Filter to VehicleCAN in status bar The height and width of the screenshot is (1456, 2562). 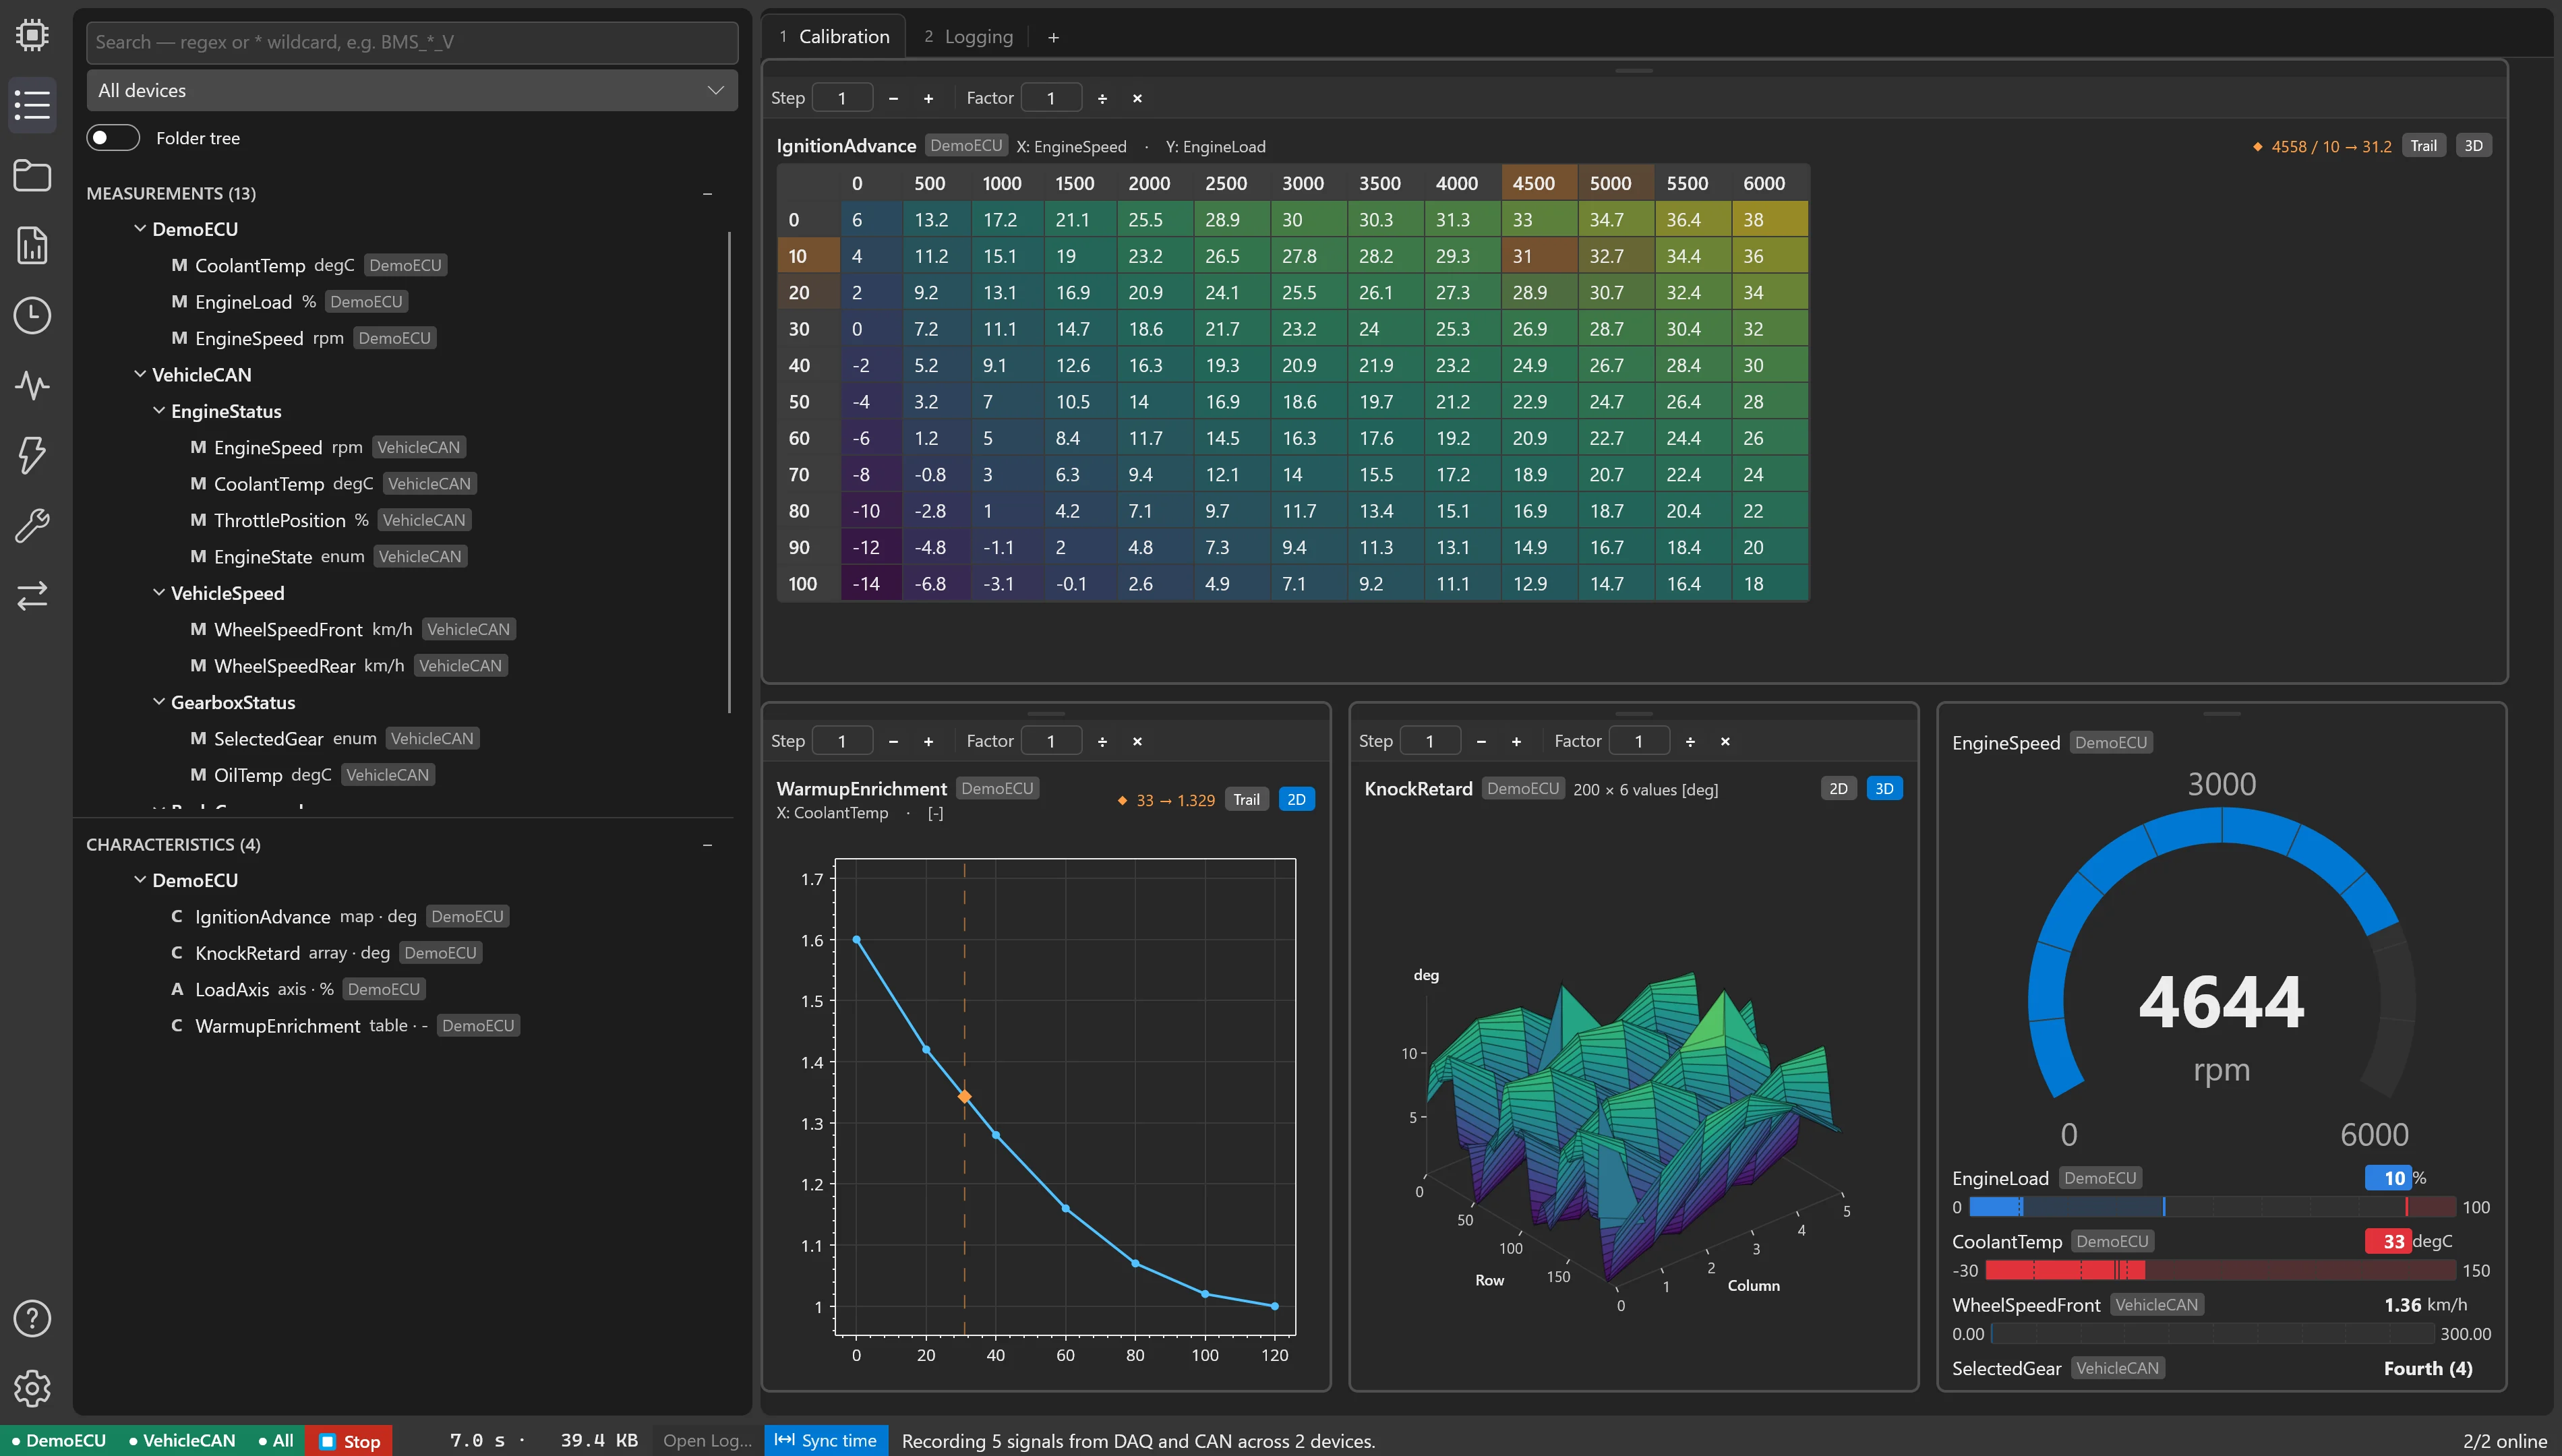tap(182, 1440)
